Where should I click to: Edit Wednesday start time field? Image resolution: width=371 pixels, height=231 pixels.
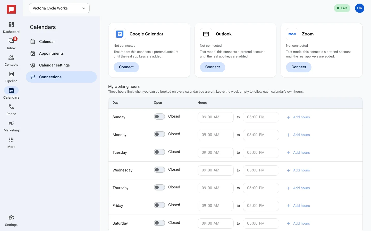coord(216,170)
